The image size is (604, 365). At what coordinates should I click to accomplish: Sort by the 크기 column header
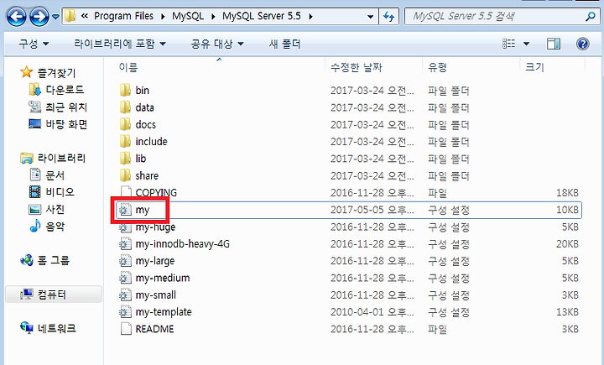(534, 67)
